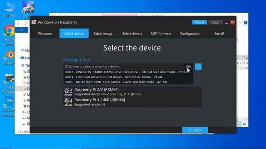Expand the File Explorer ribbon chevron
Image resolution: width=266 pixels, height=149 pixels.
pyautogui.click(x=240, y=23)
